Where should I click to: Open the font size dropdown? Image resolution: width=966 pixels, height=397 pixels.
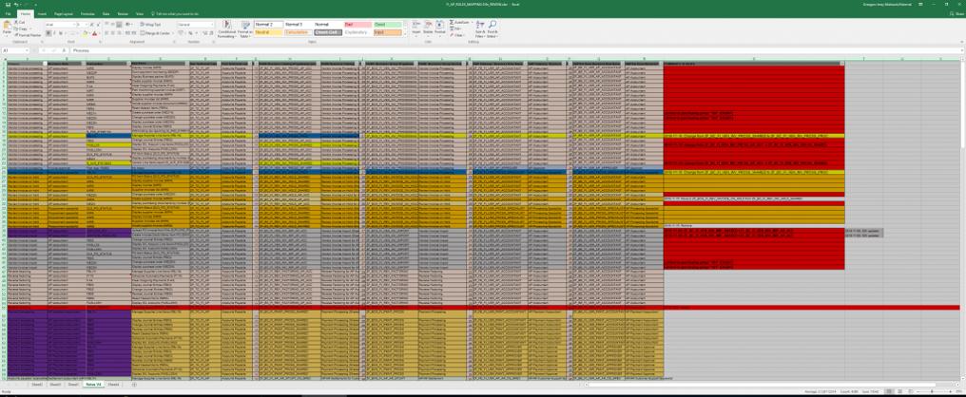87,25
